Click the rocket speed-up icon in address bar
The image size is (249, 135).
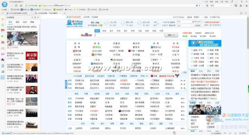click(197, 5)
